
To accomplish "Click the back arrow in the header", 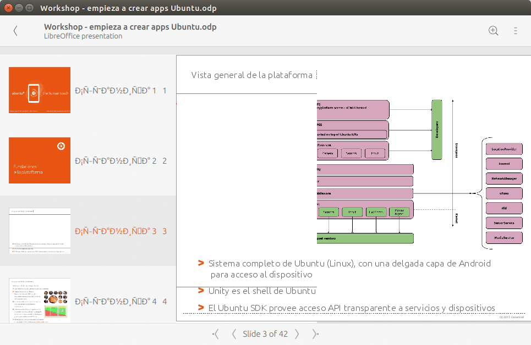I will click(15, 31).
